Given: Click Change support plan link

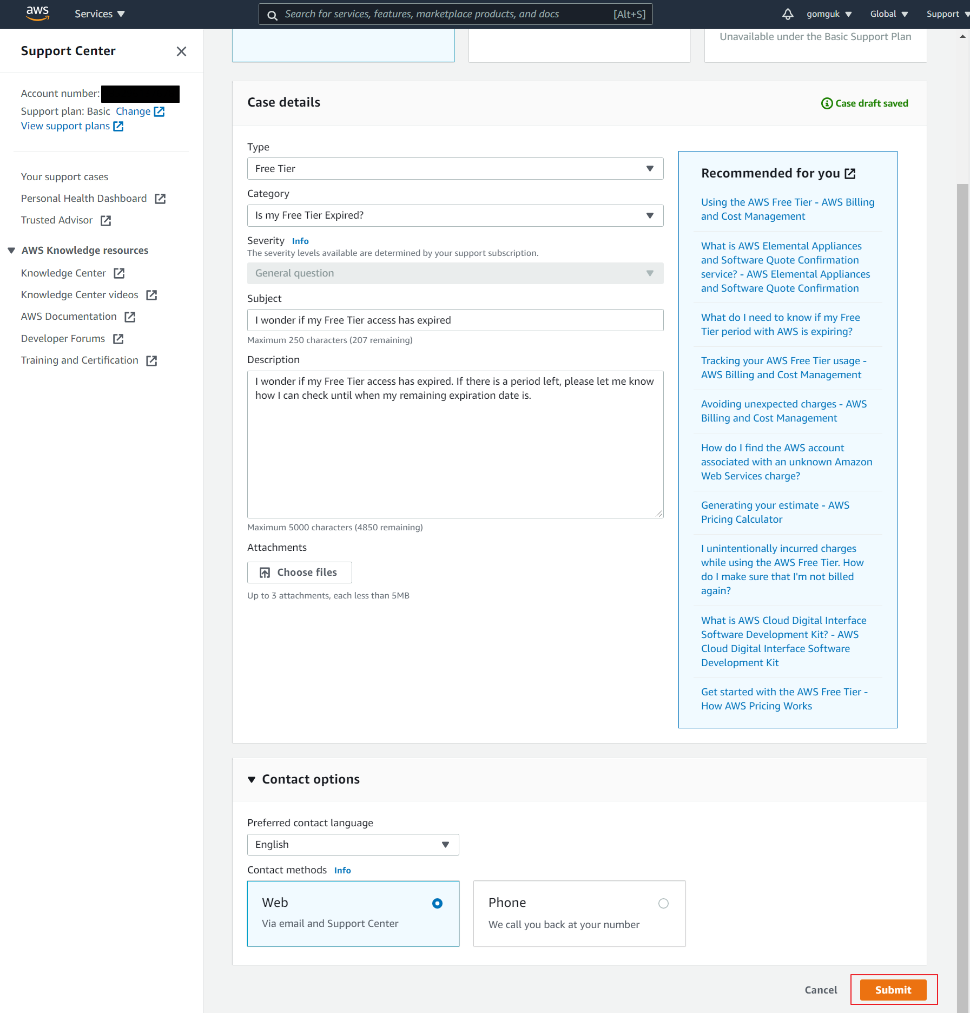Looking at the screenshot, I should (x=133, y=111).
